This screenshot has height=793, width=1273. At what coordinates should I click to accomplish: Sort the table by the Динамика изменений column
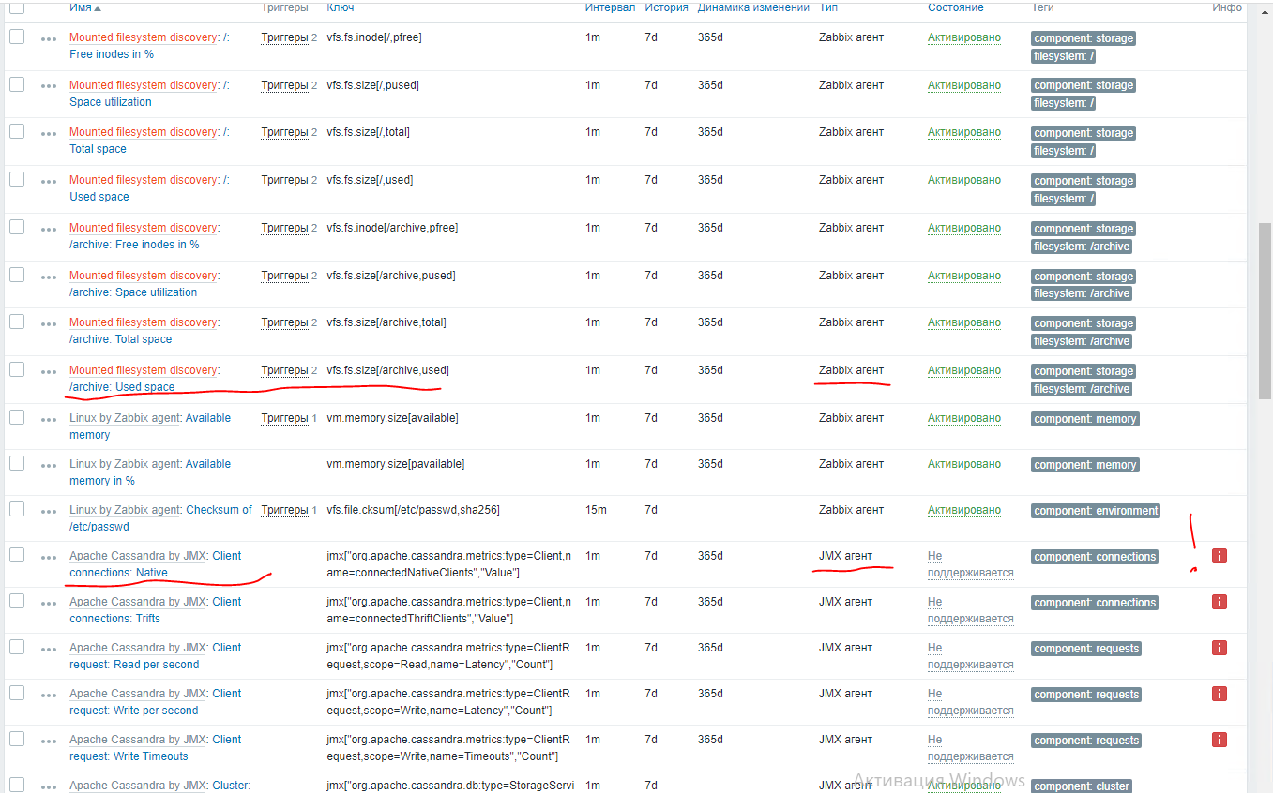753,7
